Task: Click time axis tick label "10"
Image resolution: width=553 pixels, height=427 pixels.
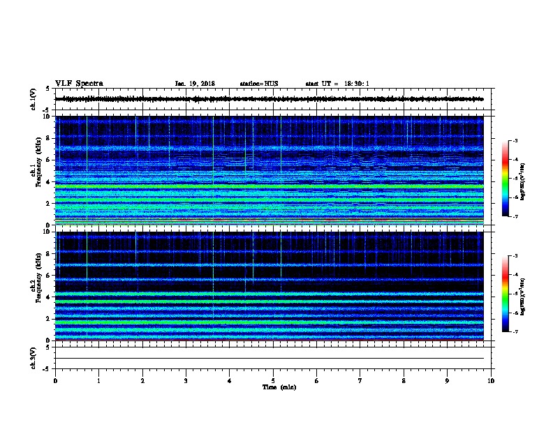Action: [491, 381]
